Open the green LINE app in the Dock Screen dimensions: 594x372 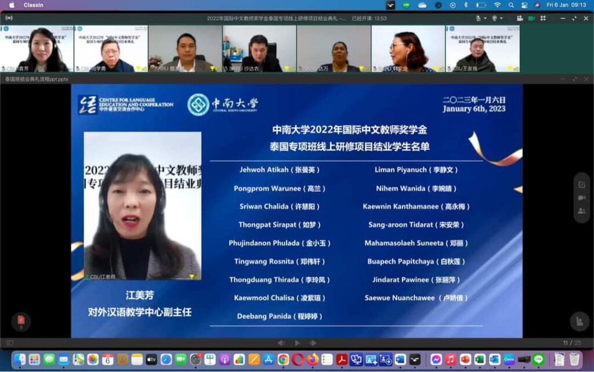[538, 359]
